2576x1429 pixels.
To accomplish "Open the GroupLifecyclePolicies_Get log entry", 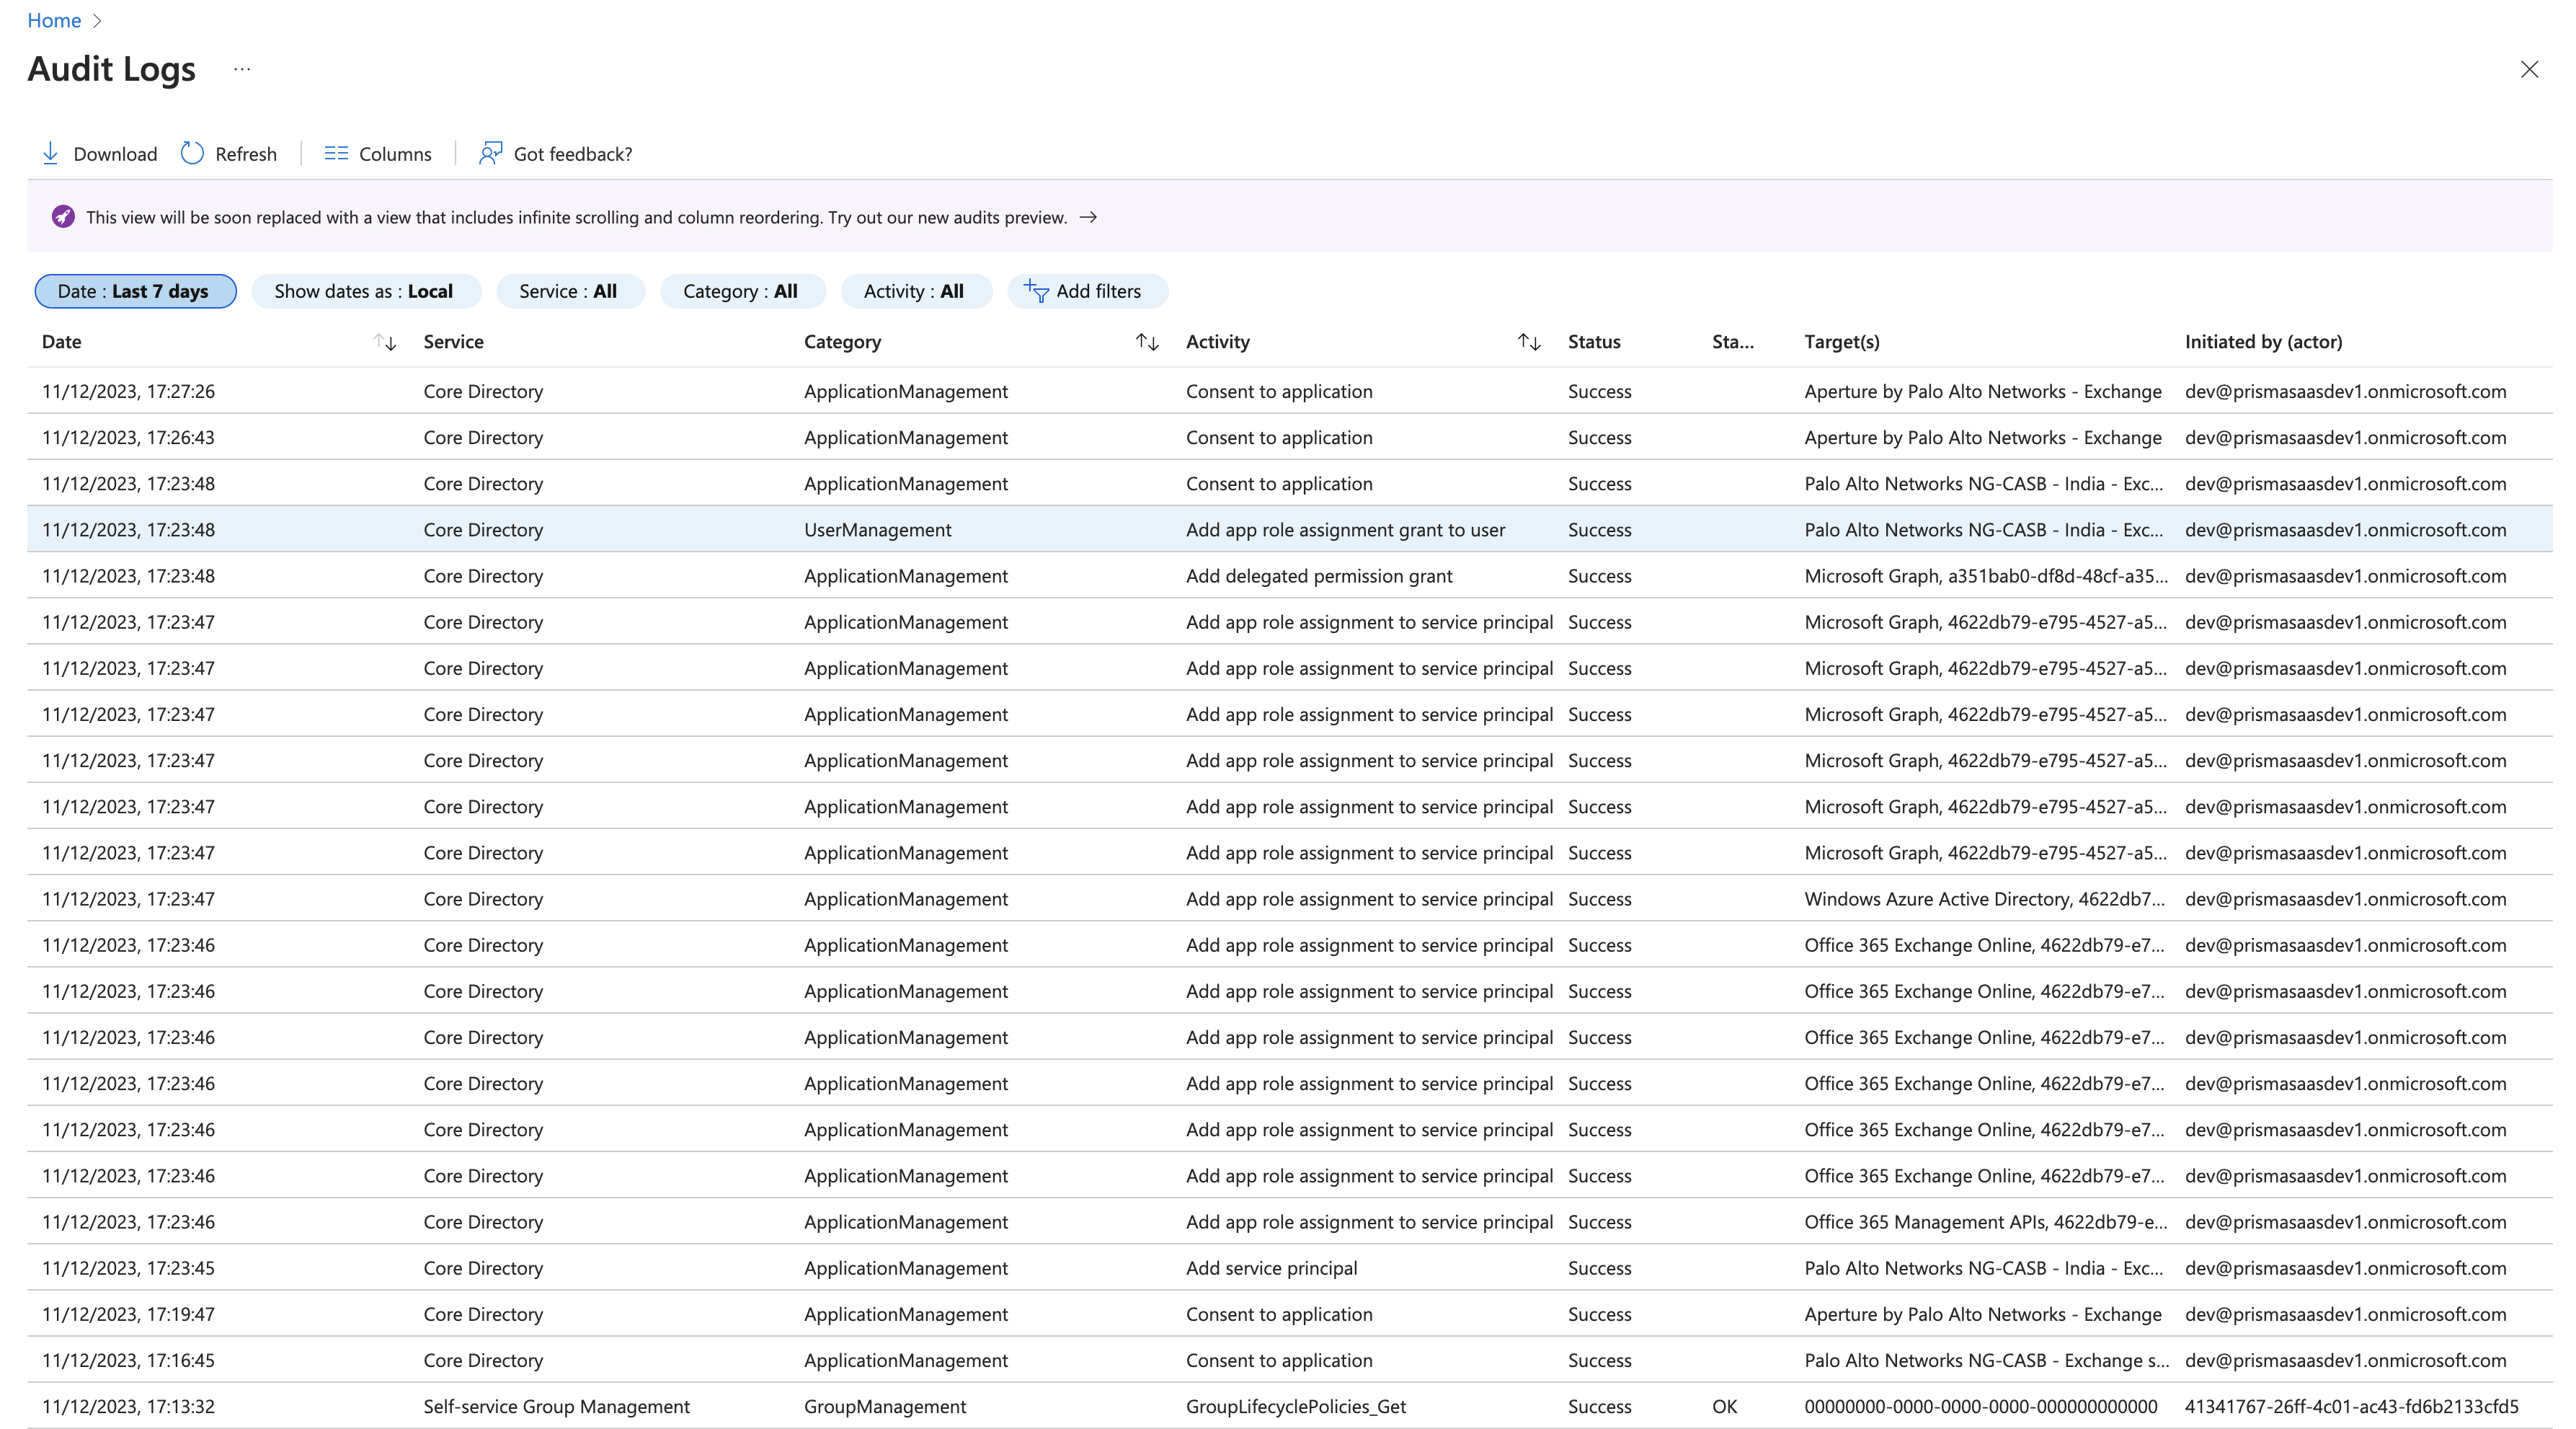I will [1295, 1406].
